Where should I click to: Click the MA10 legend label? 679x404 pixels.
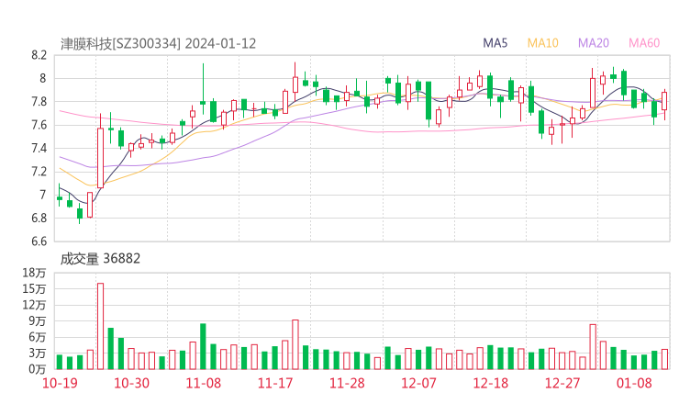pyautogui.click(x=542, y=43)
